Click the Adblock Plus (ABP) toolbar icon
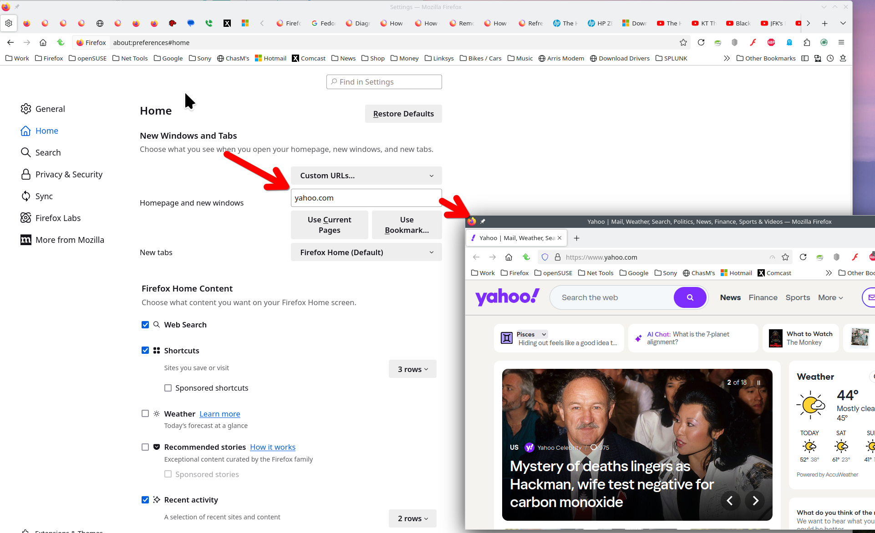The height and width of the screenshot is (533, 875). click(771, 42)
